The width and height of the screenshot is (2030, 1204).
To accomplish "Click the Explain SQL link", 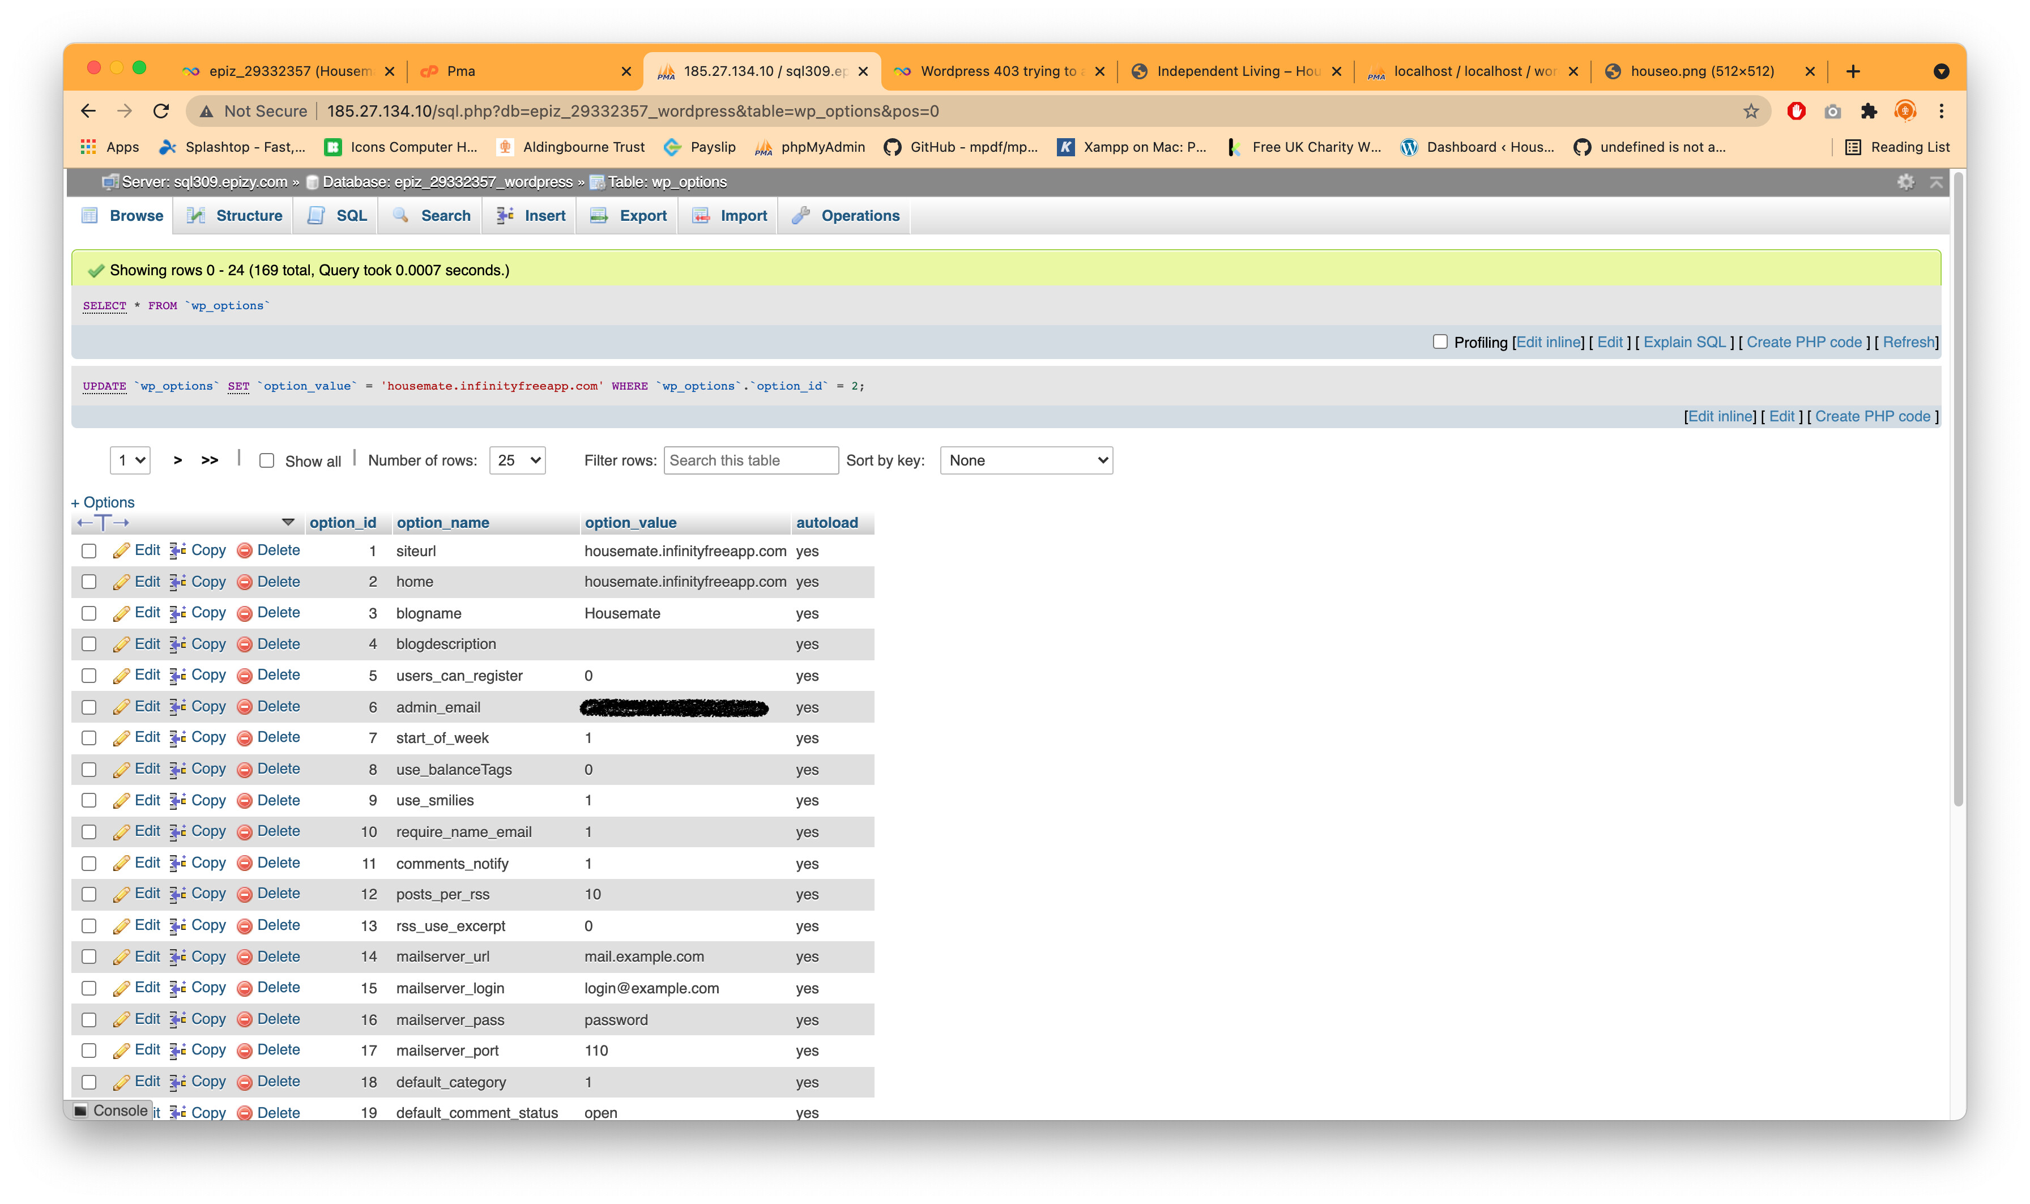I will click(x=1684, y=343).
